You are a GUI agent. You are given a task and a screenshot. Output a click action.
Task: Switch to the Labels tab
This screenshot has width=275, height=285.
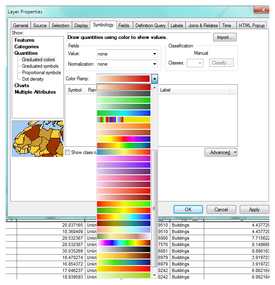click(x=177, y=26)
